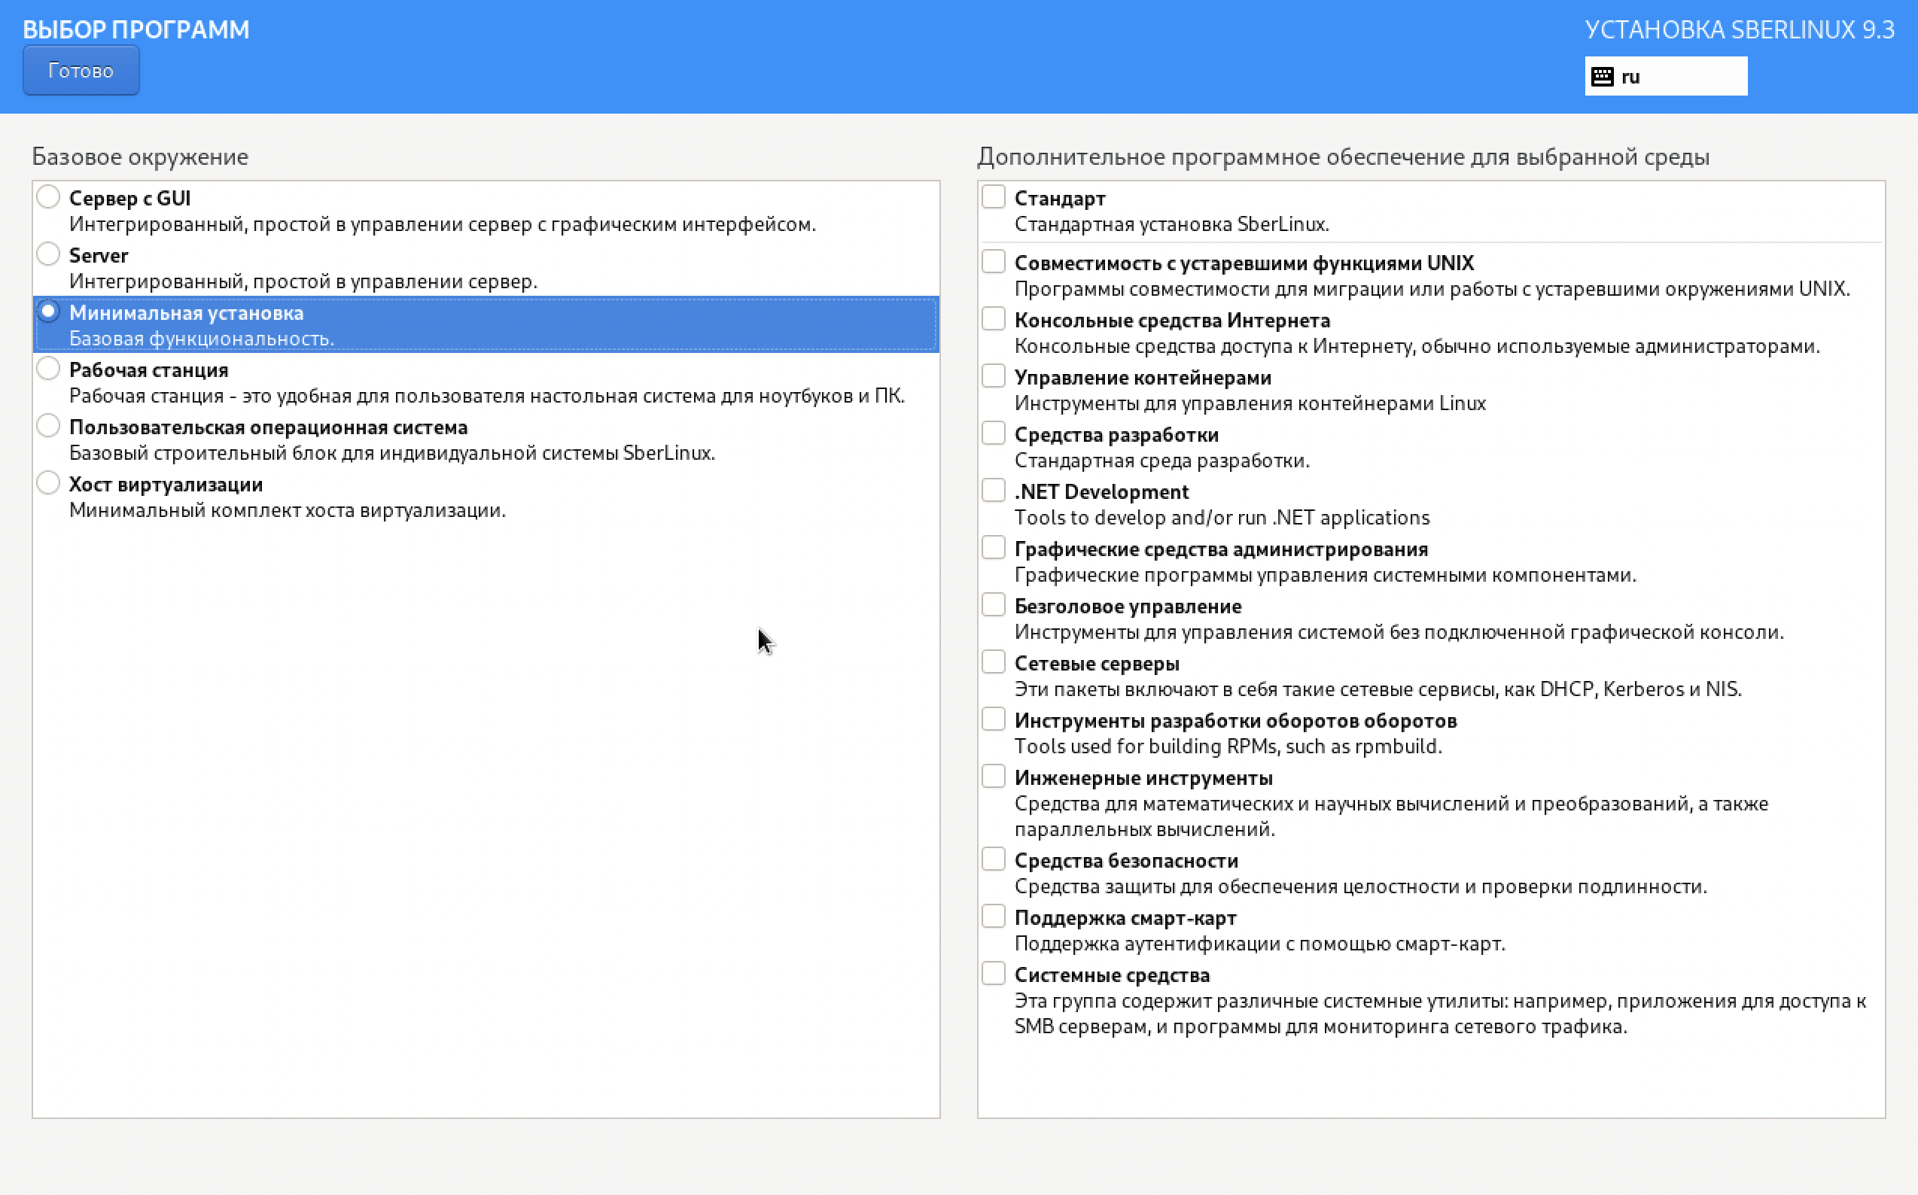Select Минимальная установка radio button
This screenshot has width=1918, height=1195.
[x=48, y=312]
